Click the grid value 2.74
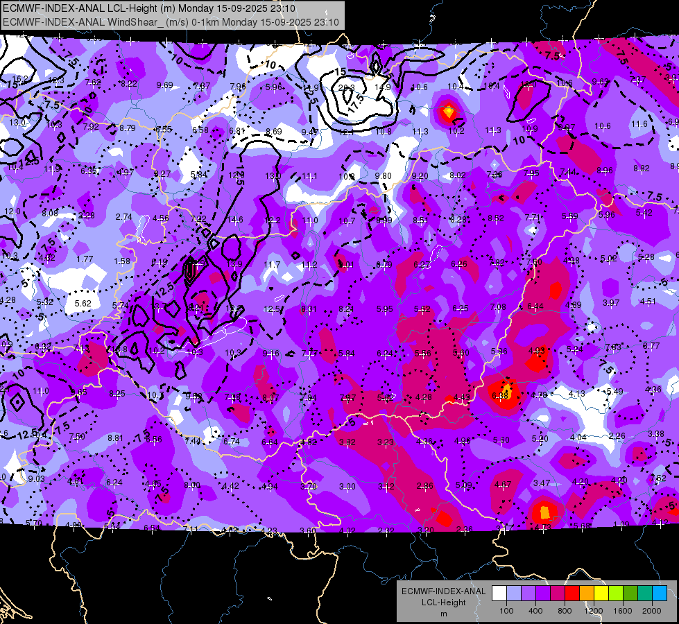Viewport: 679px width, 624px height. (124, 216)
